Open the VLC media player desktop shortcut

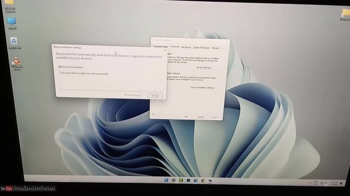point(17,63)
